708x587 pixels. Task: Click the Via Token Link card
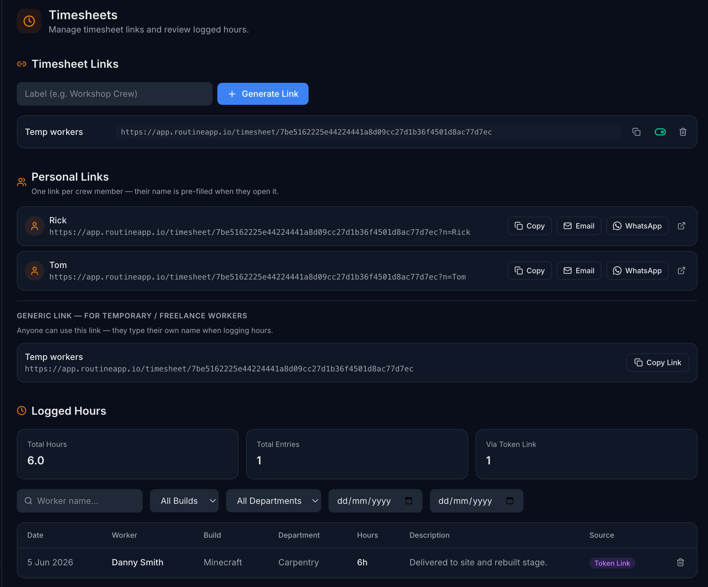click(x=586, y=454)
